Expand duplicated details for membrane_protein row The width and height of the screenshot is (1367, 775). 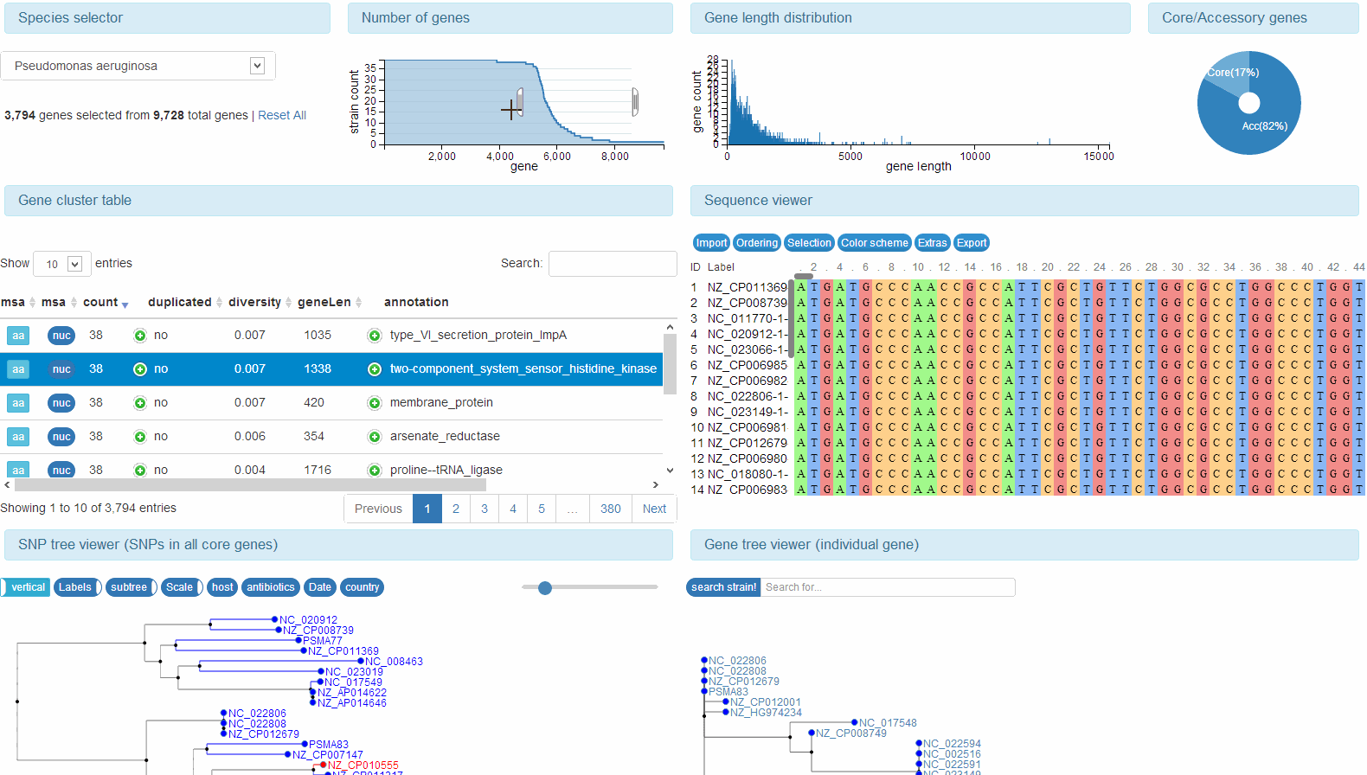[140, 403]
